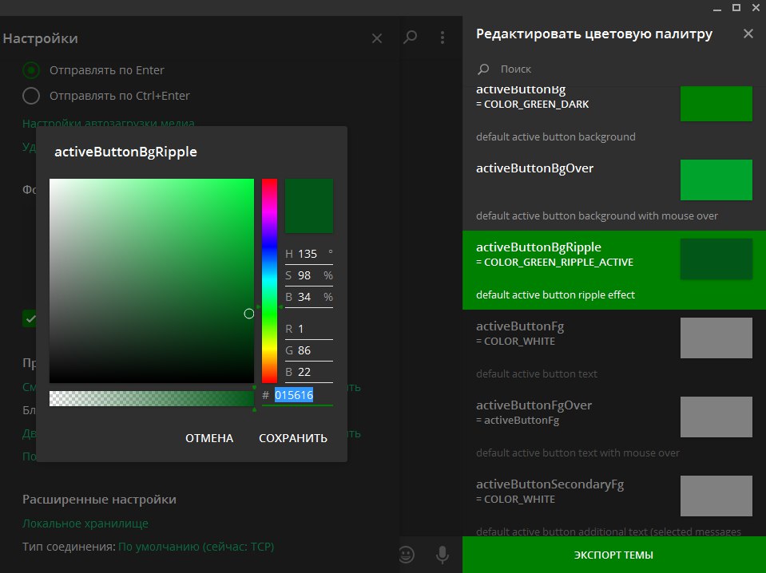This screenshot has height=573, width=766.
Task: Click the Расширенные настройки heading
Action: pos(99,500)
